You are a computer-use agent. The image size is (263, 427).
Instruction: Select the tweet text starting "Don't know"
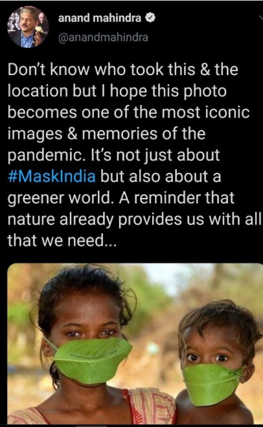tap(134, 155)
